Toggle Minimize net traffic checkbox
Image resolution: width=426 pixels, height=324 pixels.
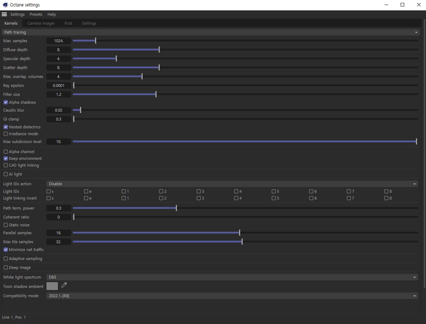click(x=6, y=250)
